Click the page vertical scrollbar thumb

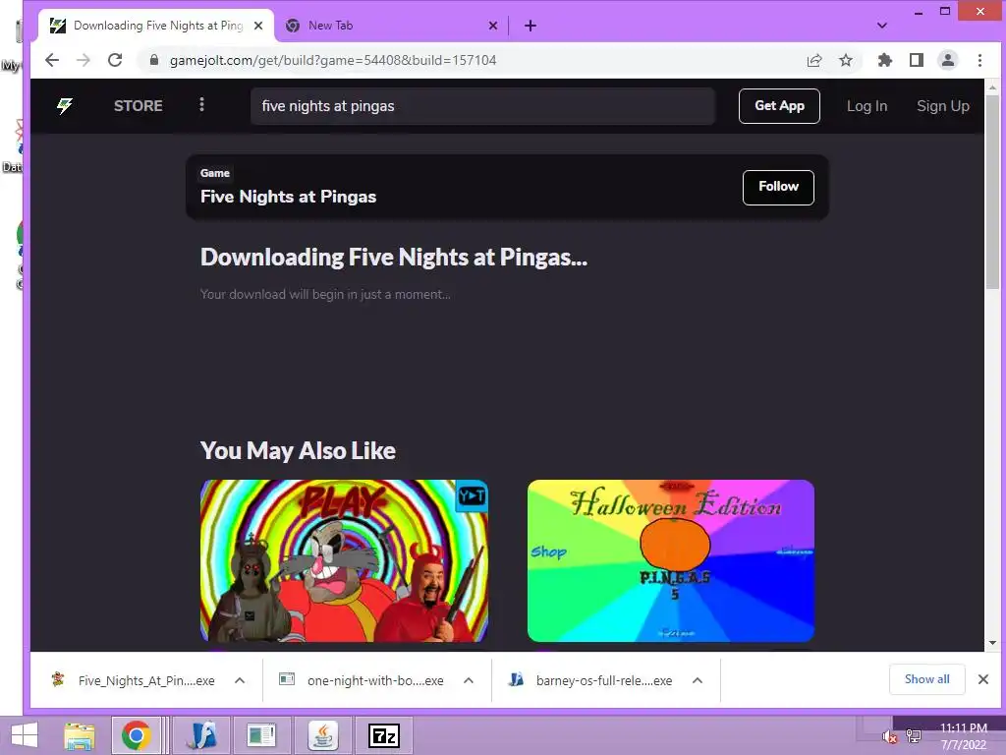(x=992, y=192)
